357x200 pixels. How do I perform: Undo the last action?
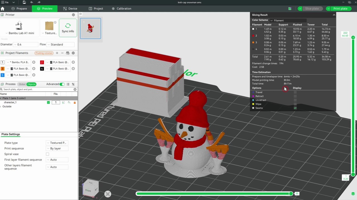[32, 2]
